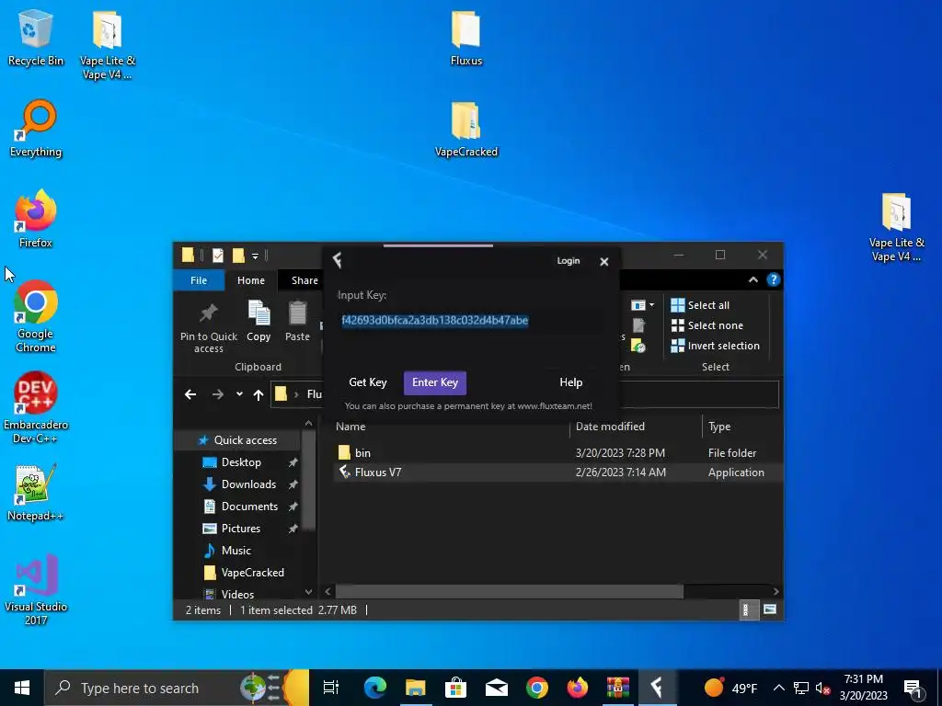Click Pin to Quick access in the ribbon
The height and width of the screenshot is (706, 942).
pos(209,327)
